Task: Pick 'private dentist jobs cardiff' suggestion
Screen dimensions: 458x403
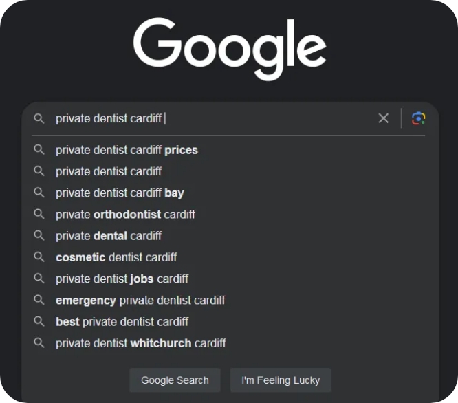Action: click(x=122, y=279)
